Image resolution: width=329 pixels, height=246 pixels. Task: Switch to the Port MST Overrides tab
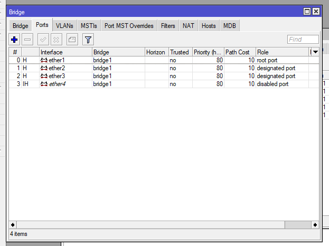pos(129,25)
